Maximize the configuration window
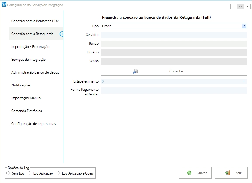 coord(240,6)
